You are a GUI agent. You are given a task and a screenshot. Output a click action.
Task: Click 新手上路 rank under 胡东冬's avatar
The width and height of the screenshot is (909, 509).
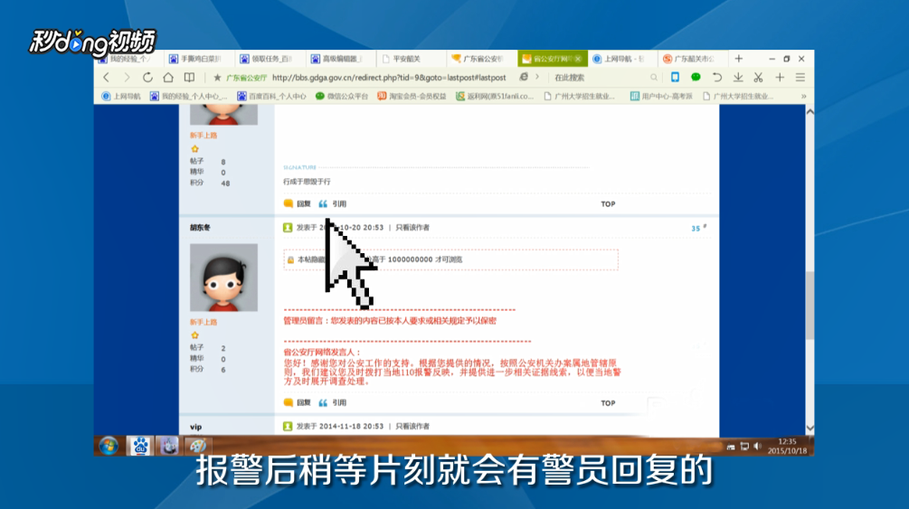[204, 323]
